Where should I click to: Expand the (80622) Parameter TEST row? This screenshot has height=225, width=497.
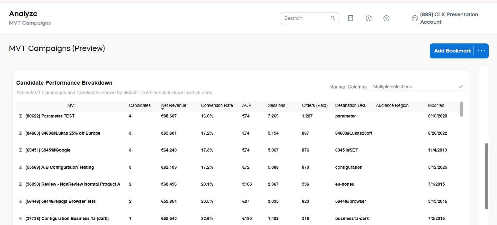(x=20, y=116)
